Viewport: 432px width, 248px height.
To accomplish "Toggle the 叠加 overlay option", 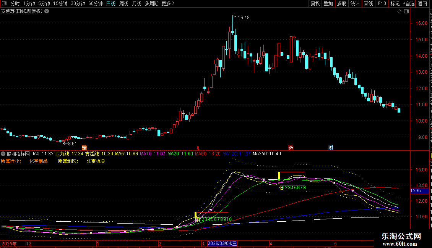I will point(328,3).
